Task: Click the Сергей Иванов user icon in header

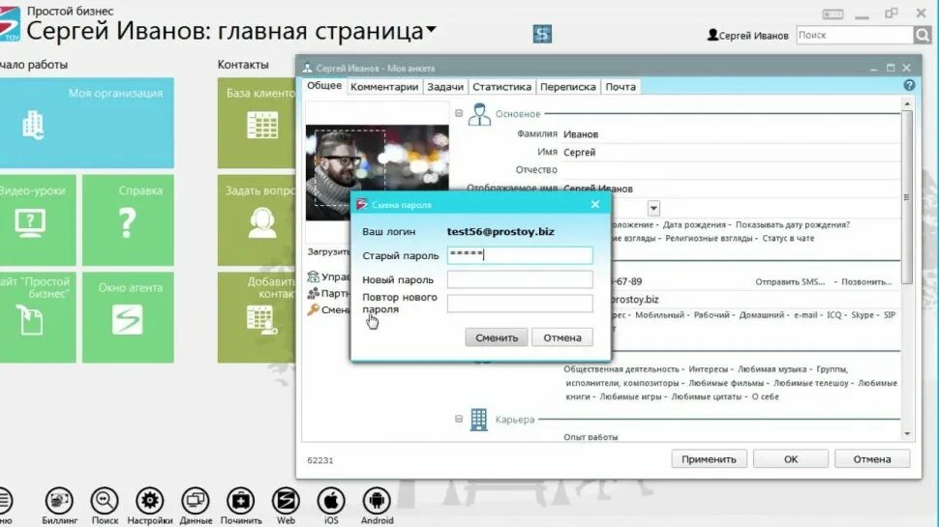Action: pos(712,35)
